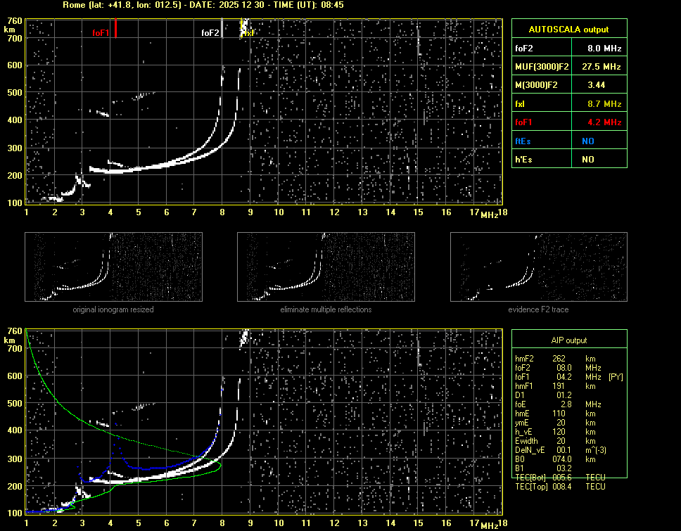Click the red foF1 marker line

115,29
